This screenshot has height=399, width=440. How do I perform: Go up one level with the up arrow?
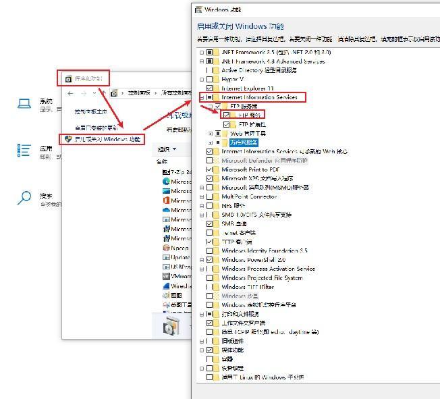pos(104,93)
